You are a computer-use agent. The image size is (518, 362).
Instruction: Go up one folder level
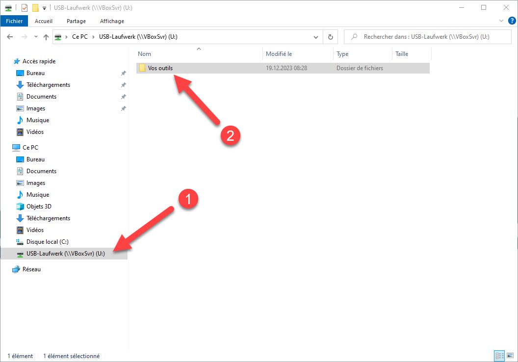[46, 37]
